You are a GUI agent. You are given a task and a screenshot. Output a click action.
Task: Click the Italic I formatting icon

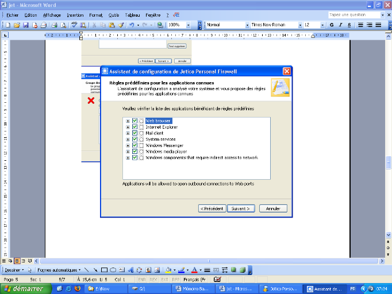pos(340,25)
